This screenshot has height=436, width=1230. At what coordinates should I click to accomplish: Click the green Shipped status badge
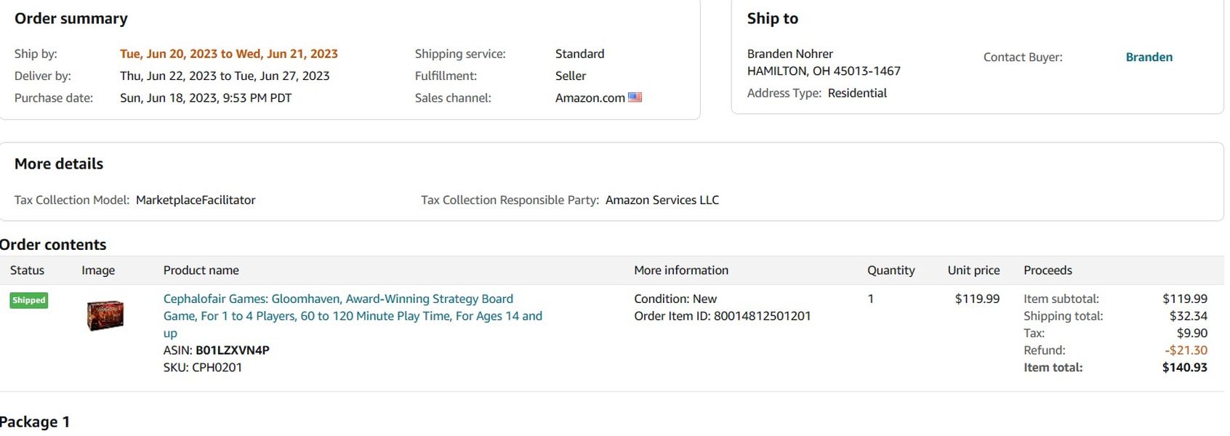point(29,300)
